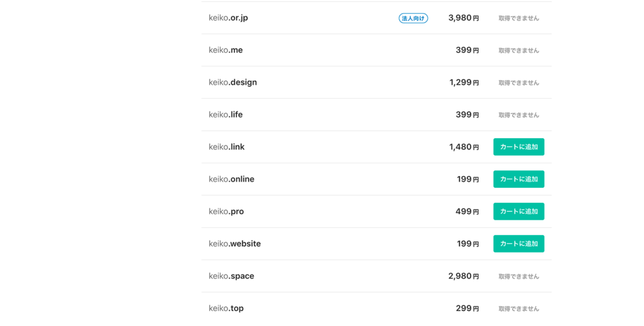Add keiko.online to the cart
The height and width of the screenshot is (326, 644).
519,179
